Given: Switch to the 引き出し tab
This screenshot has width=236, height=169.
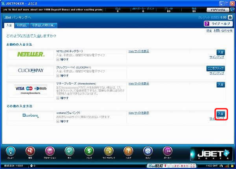Looking at the screenshot, I should 22,26.
